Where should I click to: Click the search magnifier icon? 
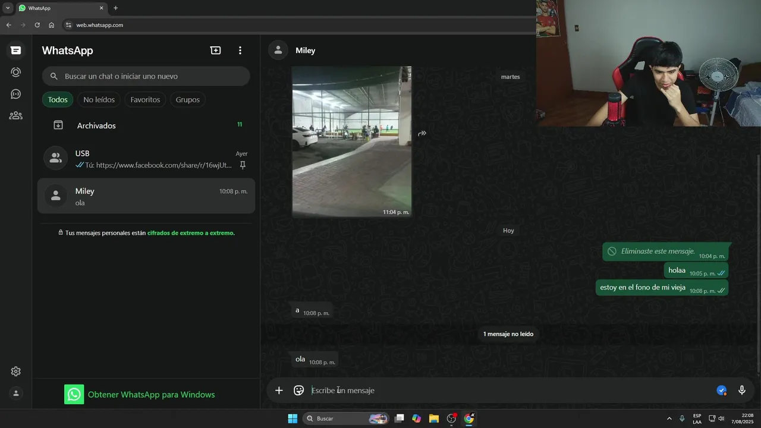(x=54, y=76)
